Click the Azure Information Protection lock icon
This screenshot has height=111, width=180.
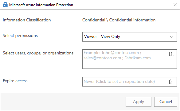click(x=5, y=5)
